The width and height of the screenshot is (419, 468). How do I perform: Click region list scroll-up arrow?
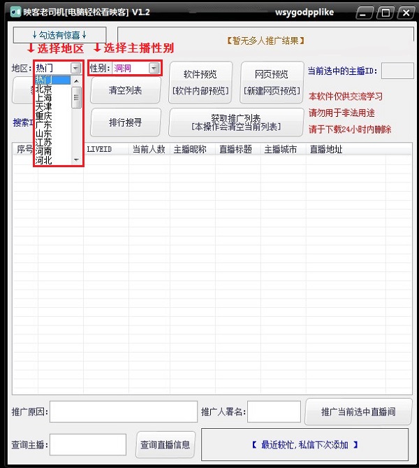(76, 81)
